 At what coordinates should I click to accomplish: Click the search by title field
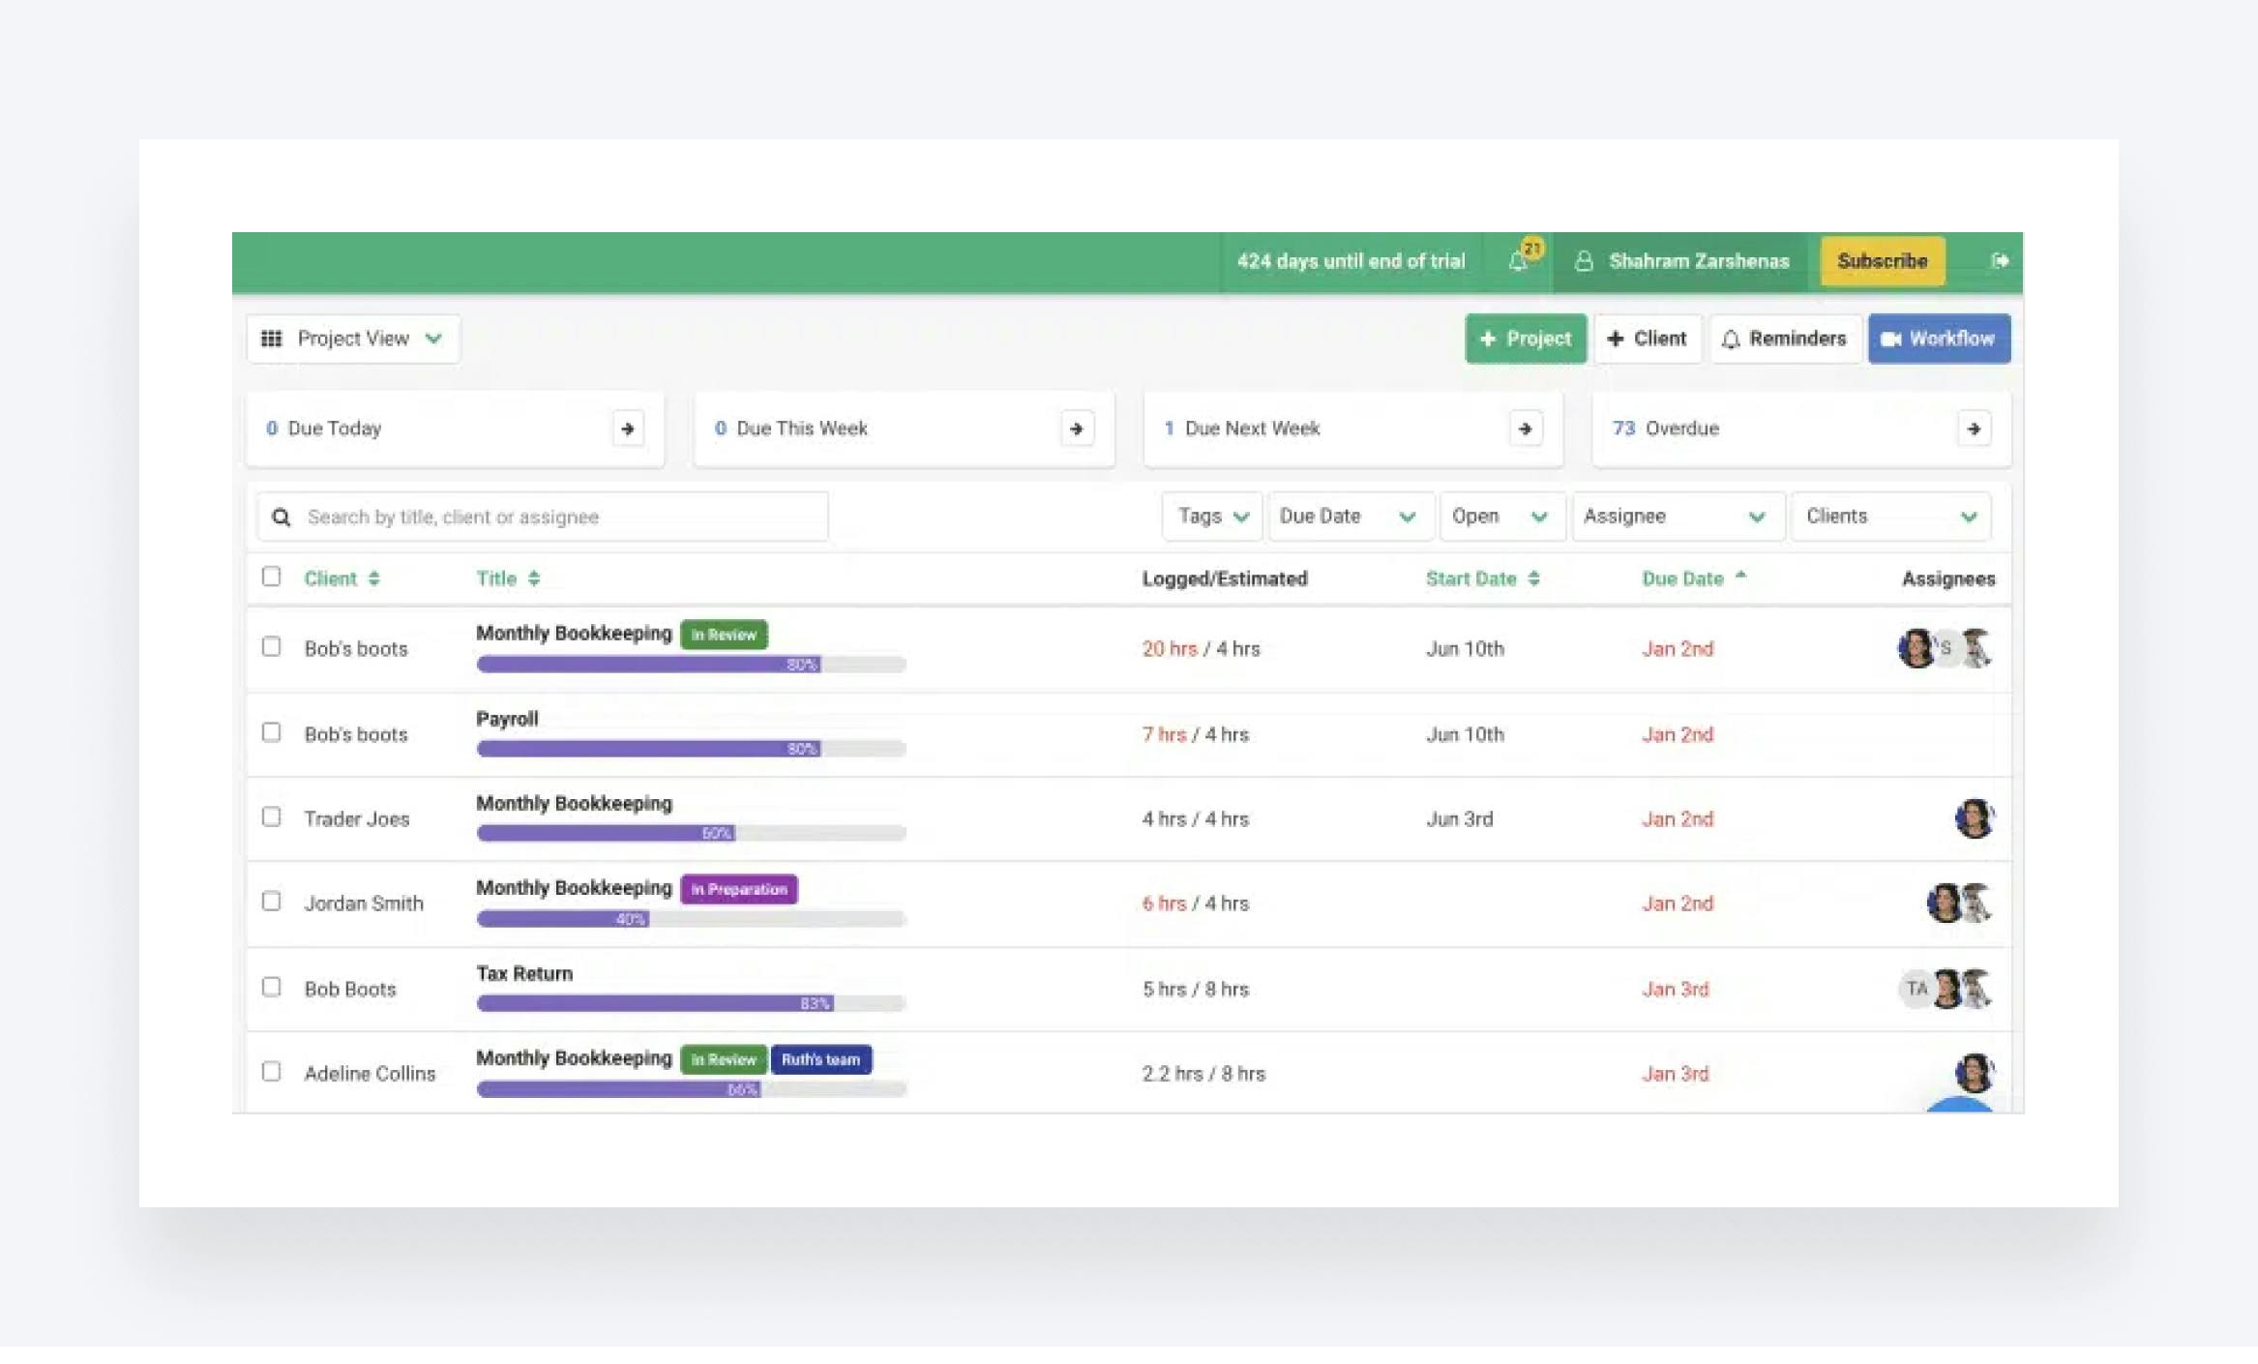(x=561, y=517)
